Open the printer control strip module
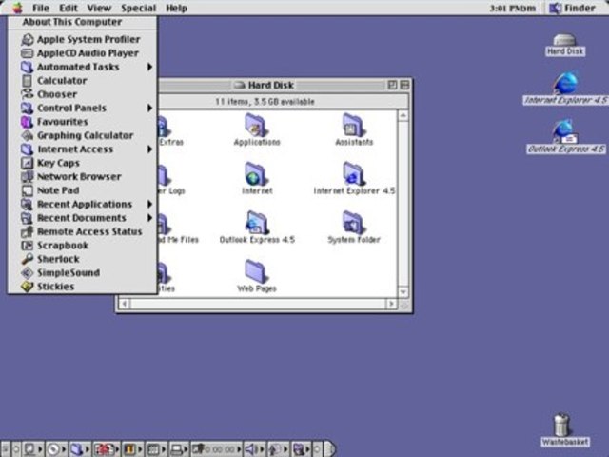Viewport: 609px width, 457px height. (x=179, y=449)
